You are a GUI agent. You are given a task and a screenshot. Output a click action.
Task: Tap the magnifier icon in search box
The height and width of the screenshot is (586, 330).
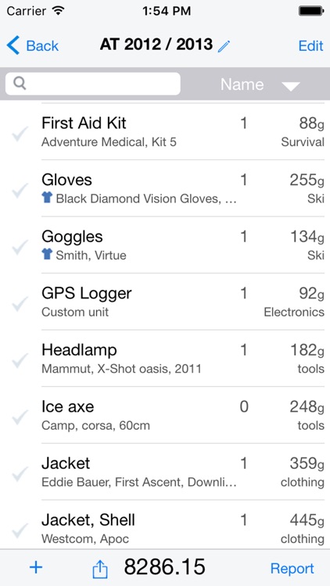pos(20,84)
